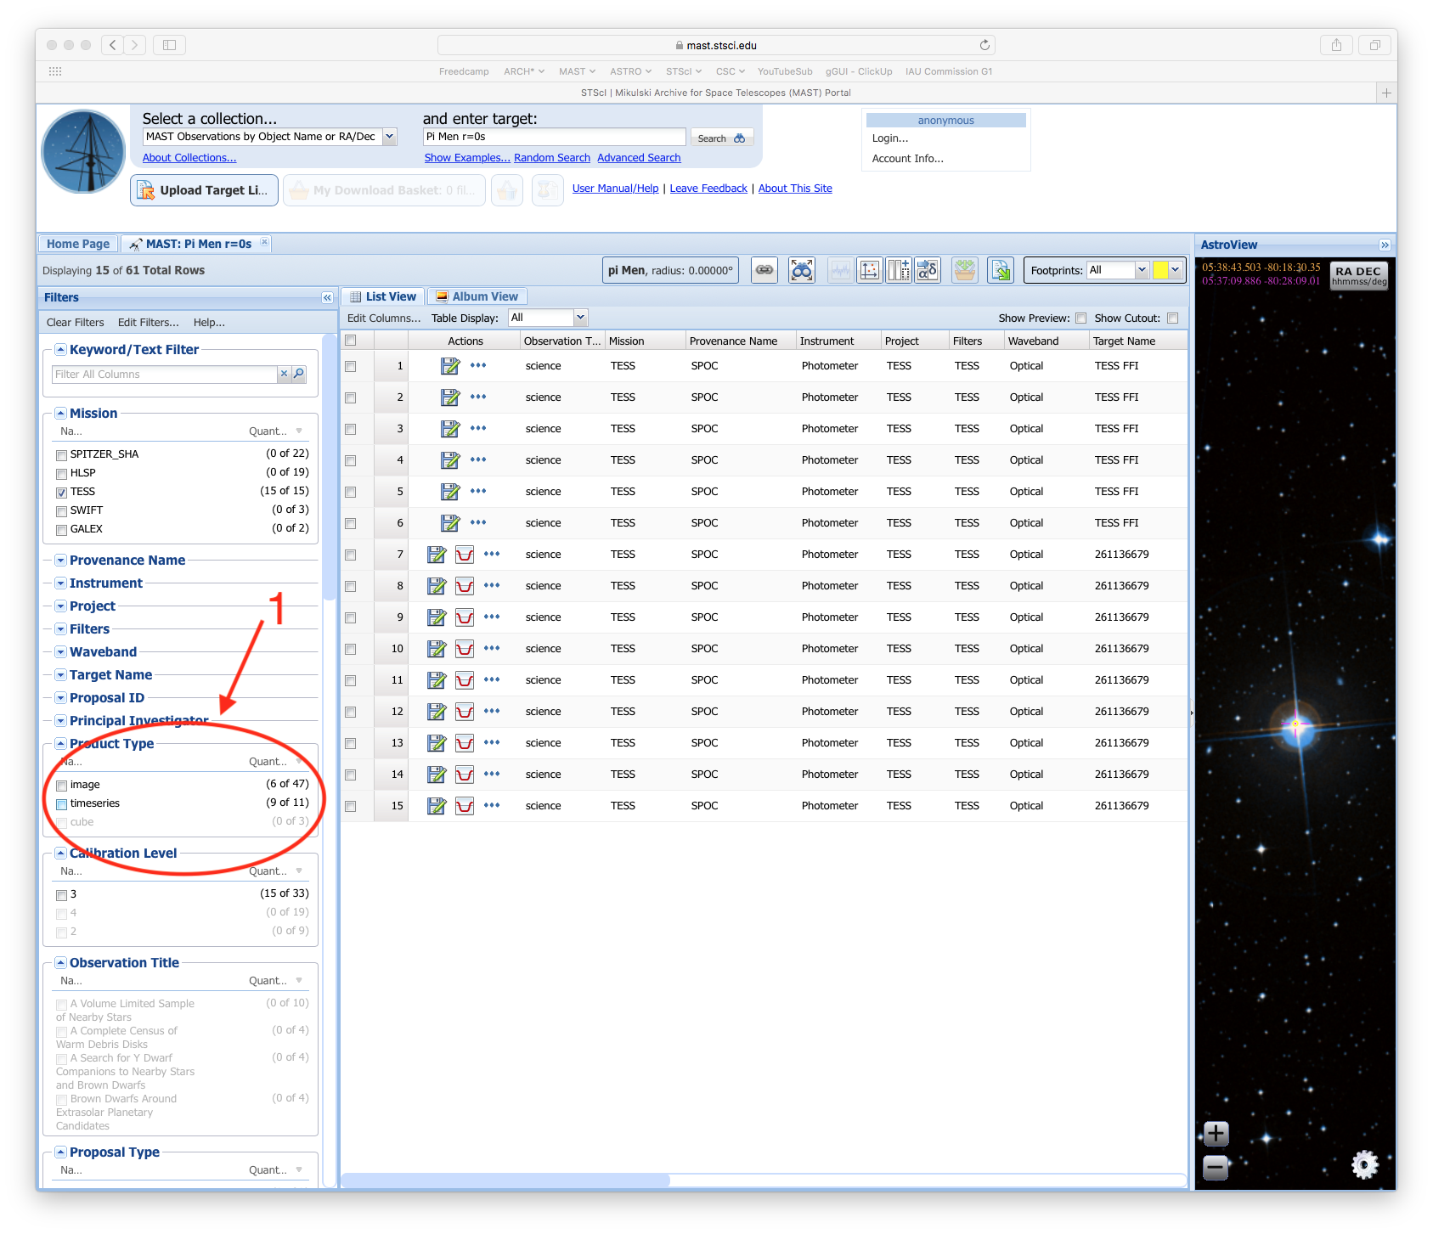Open the scatter plot chart tool
This screenshot has width=1433, height=1234.
[870, 270]
